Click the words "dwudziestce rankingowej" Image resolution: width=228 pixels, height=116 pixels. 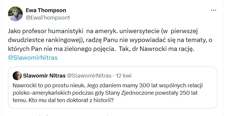coord(44,40)
